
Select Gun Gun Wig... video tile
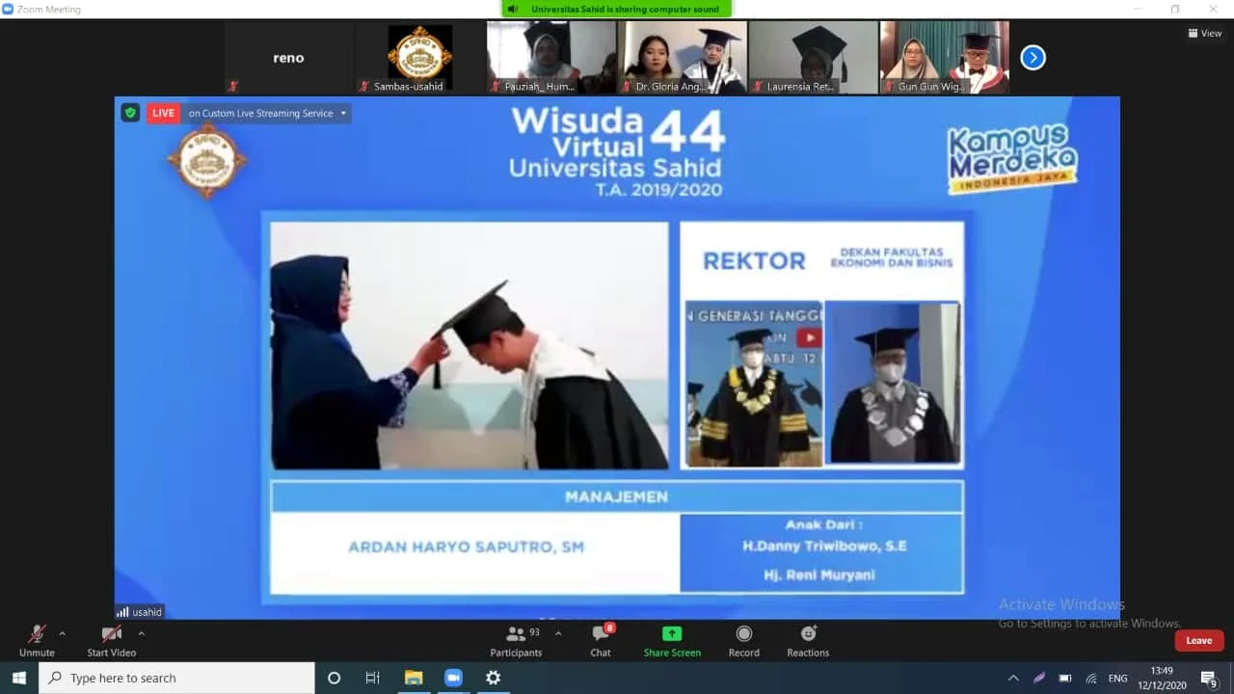945,58
